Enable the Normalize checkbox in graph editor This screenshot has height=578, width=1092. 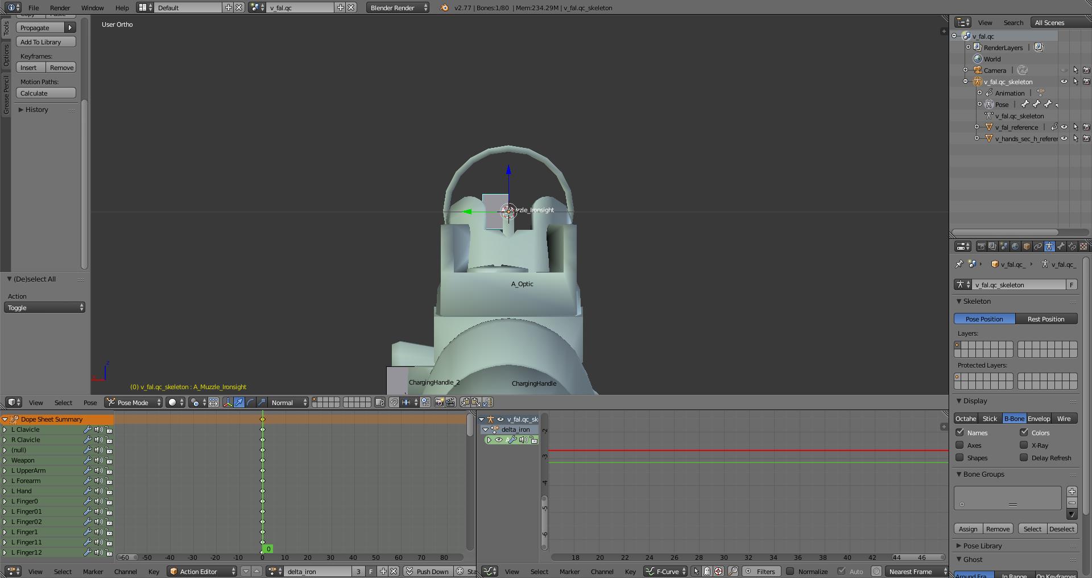click(x=790, y=571)
